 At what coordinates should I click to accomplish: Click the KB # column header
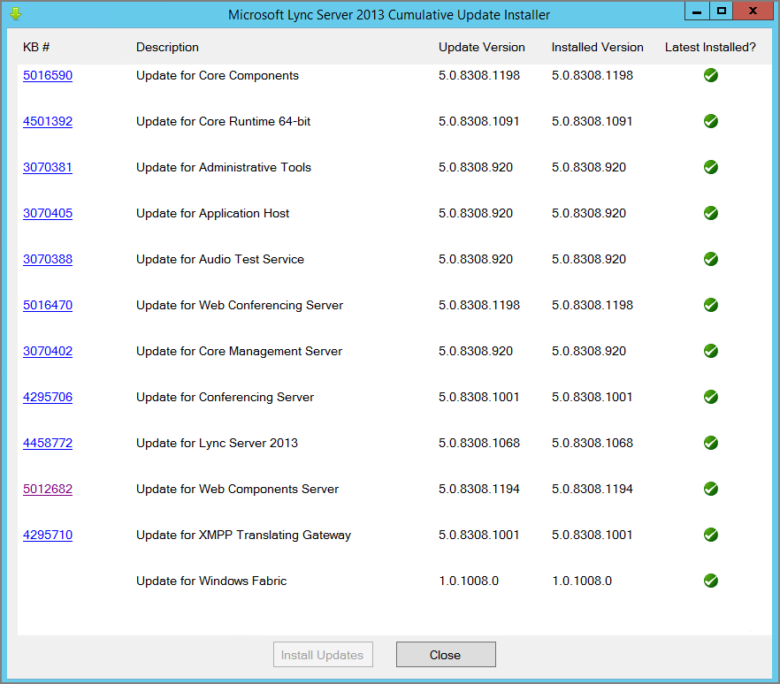point(36,47)
